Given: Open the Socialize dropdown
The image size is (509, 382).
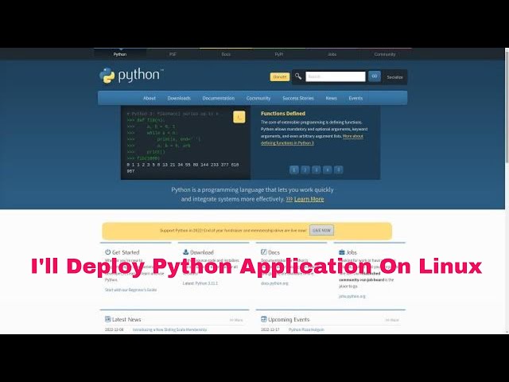Looking at the screenshot, I should [x=394, y=77].
